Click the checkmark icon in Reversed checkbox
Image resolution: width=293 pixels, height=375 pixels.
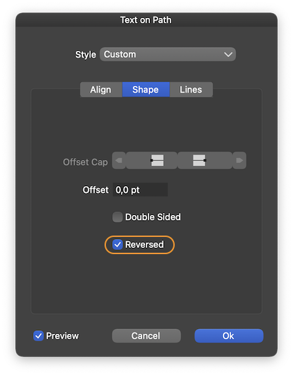coord(118,245)
